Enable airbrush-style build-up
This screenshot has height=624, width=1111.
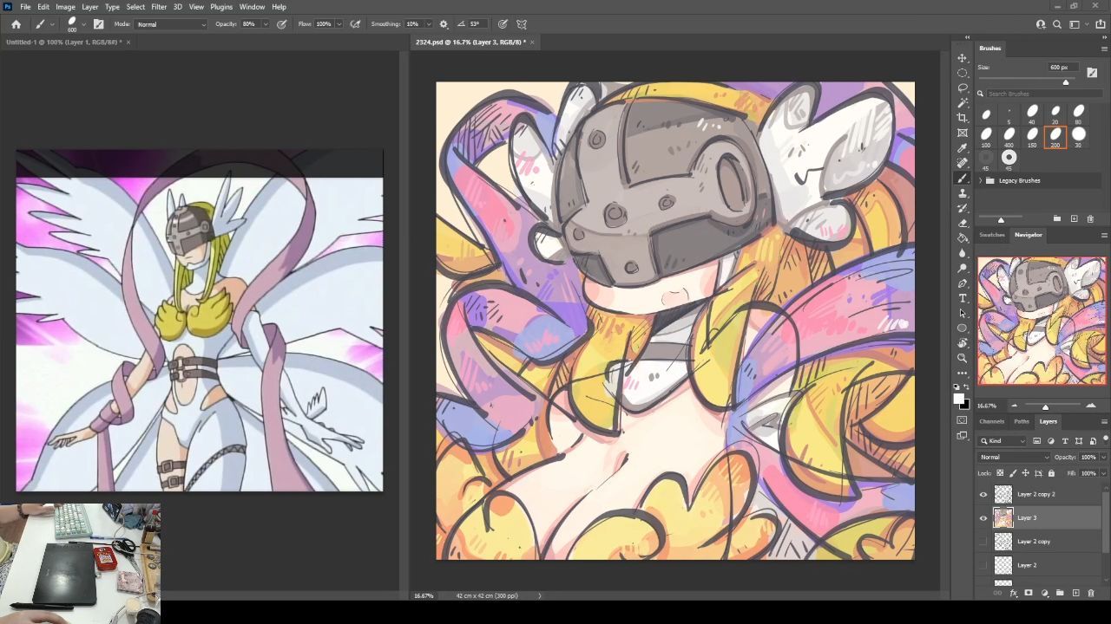coord(355,24)
